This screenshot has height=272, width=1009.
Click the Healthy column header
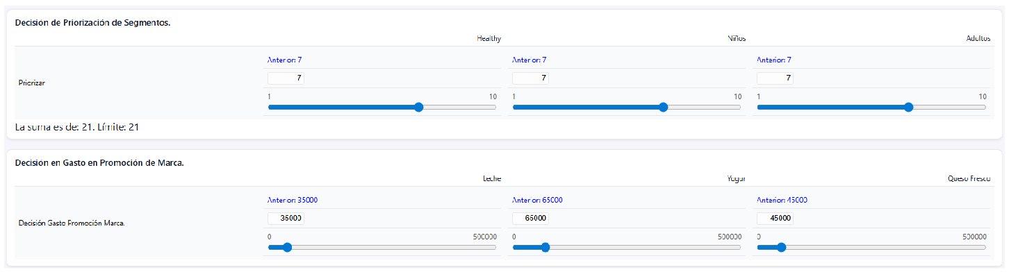[489, 39]
